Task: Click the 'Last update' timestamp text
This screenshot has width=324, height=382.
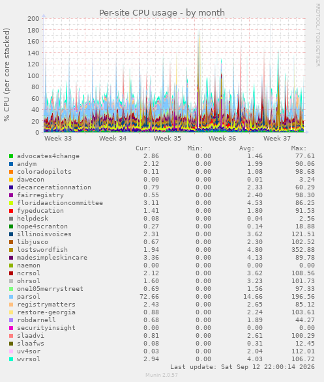Action: [243, 367]
